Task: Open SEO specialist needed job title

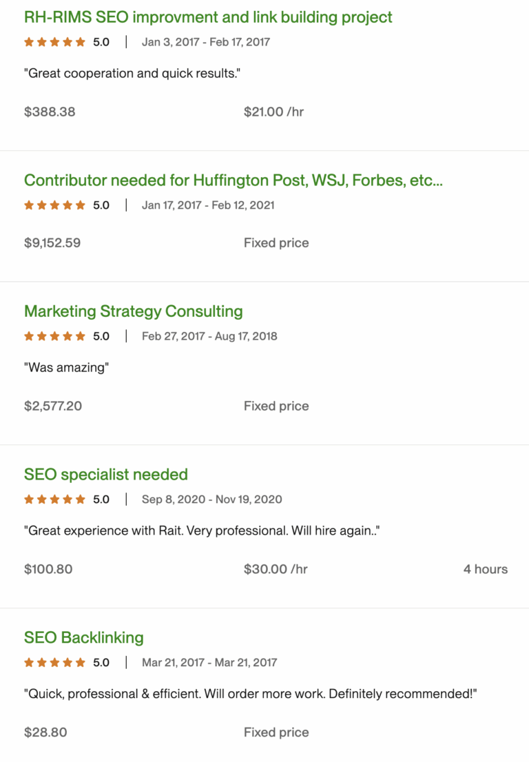Action: coord(105,475)
